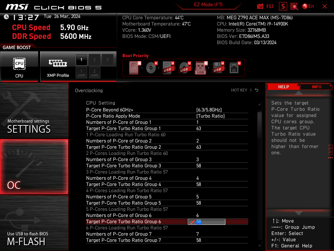Toggle the CPU Game Boost button

tap(19, 67)
